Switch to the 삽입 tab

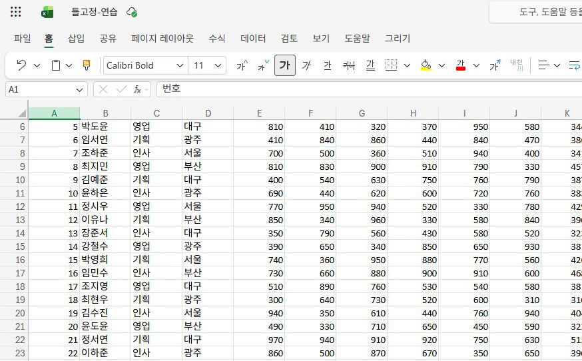pyautogui.click(x=76, y=38)
